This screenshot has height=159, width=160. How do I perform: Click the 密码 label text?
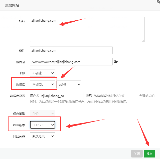(89, 96)
